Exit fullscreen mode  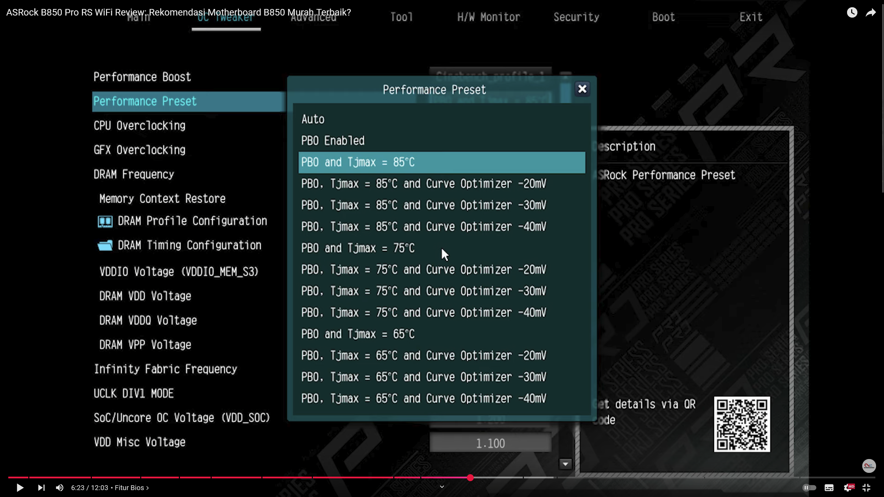tap(866, 488)
